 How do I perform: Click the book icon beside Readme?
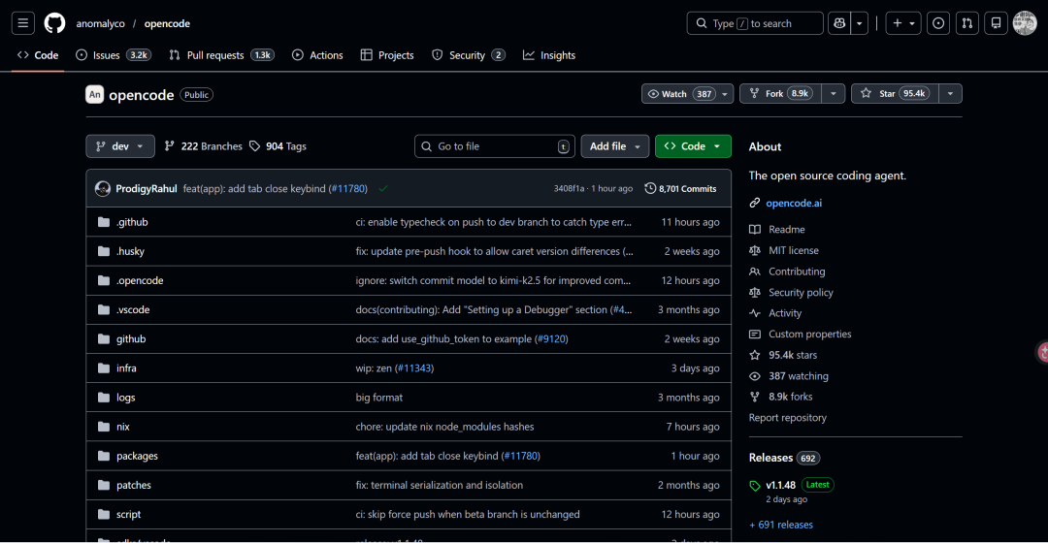pos(755,229)
